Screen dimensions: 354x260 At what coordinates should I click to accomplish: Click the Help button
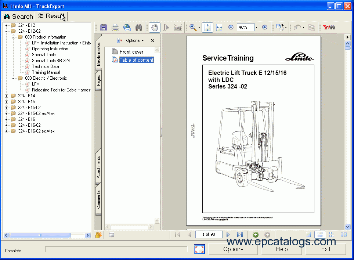tap(282, 249)
